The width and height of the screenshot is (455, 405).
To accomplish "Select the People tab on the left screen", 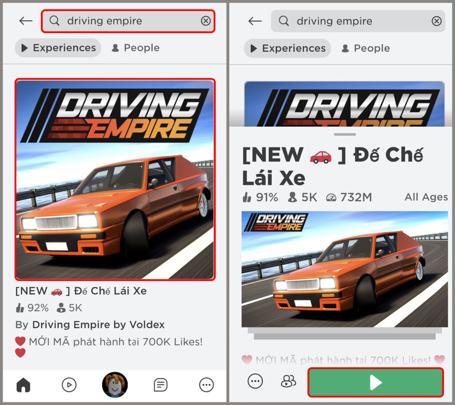I will pos(136,48).
